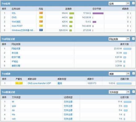Open the gzip file type link

click(x=14, y=106)
